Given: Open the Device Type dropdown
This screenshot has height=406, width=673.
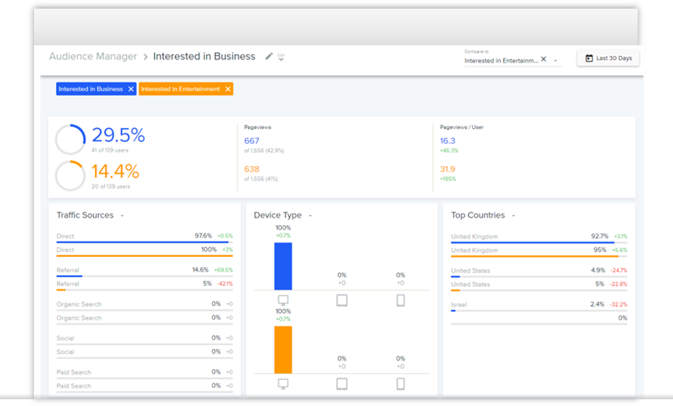Looking at the screenshot, I should coord(310,216).
